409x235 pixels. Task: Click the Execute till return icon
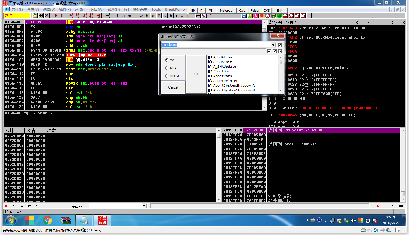99,16
